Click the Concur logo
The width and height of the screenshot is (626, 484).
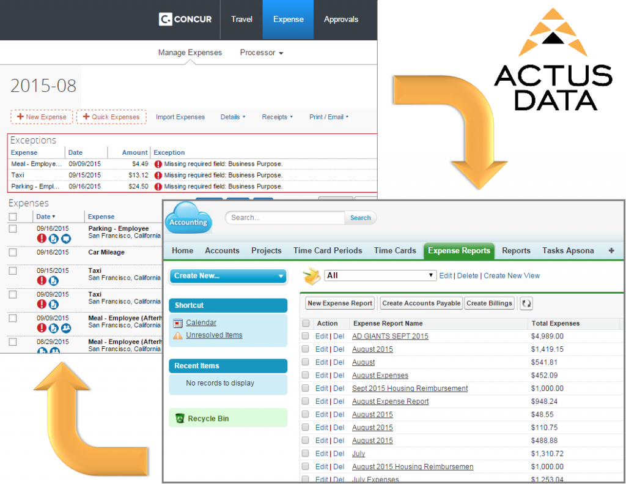point(185,19)
